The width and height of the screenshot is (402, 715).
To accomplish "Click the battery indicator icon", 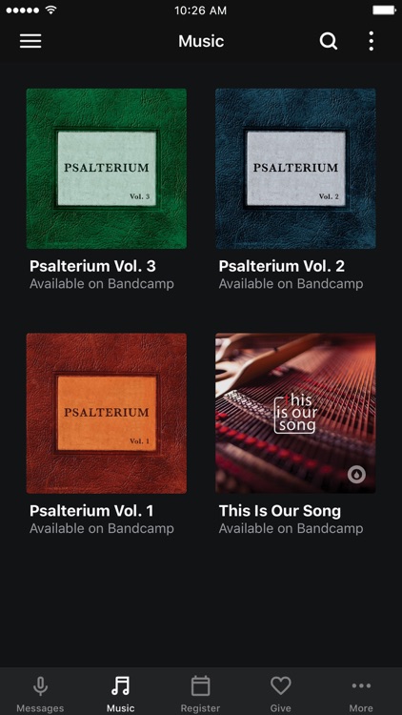I will pyautogui.click(x=384, y=10).
